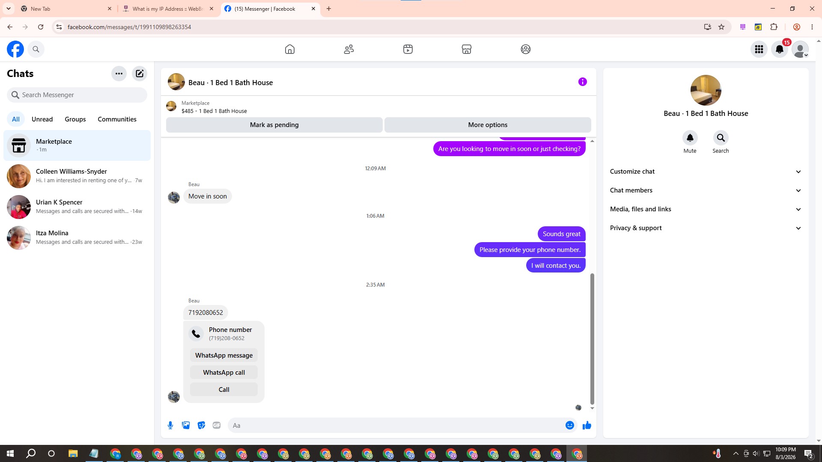Open the account profile avatar menu
Viewport: 822px width, 462px height.
(x=800, y=49)
